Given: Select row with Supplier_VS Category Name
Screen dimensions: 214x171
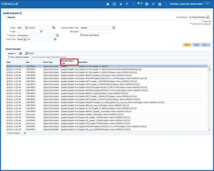Looking at the screenshot, I should click(107, 115).
